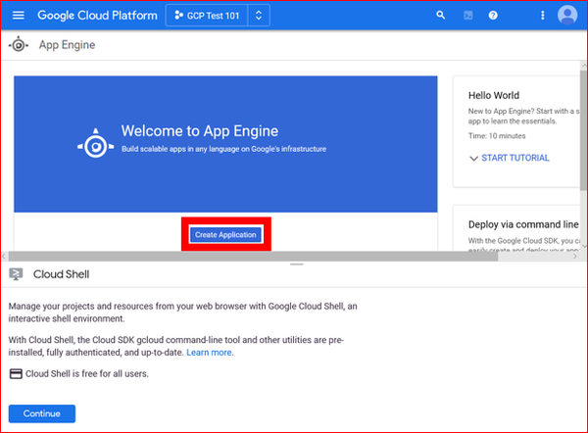Click 'Cloud Shell is free for all users' text
Image resolution: width=588 pixels, height=433 pixels.
pos(86,374)
